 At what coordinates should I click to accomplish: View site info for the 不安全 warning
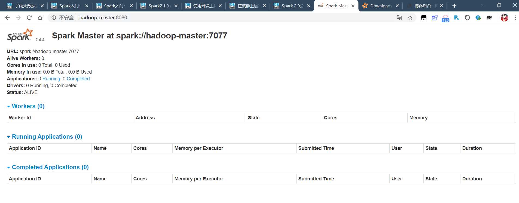click(x=54, y=18)
